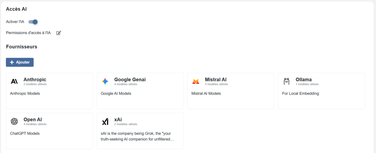Edit the AI access permissions icon
The width and height of the screenshot is (376, 153).
(59, 33)
